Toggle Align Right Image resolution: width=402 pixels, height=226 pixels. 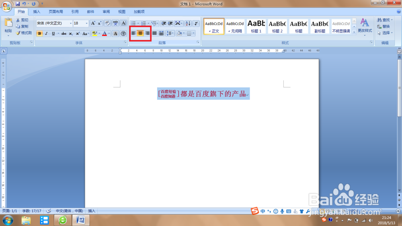147,33
